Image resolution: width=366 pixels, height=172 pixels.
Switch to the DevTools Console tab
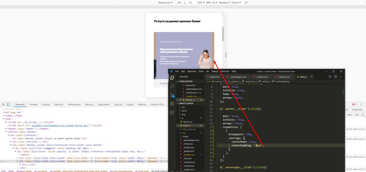pos(33,104)
